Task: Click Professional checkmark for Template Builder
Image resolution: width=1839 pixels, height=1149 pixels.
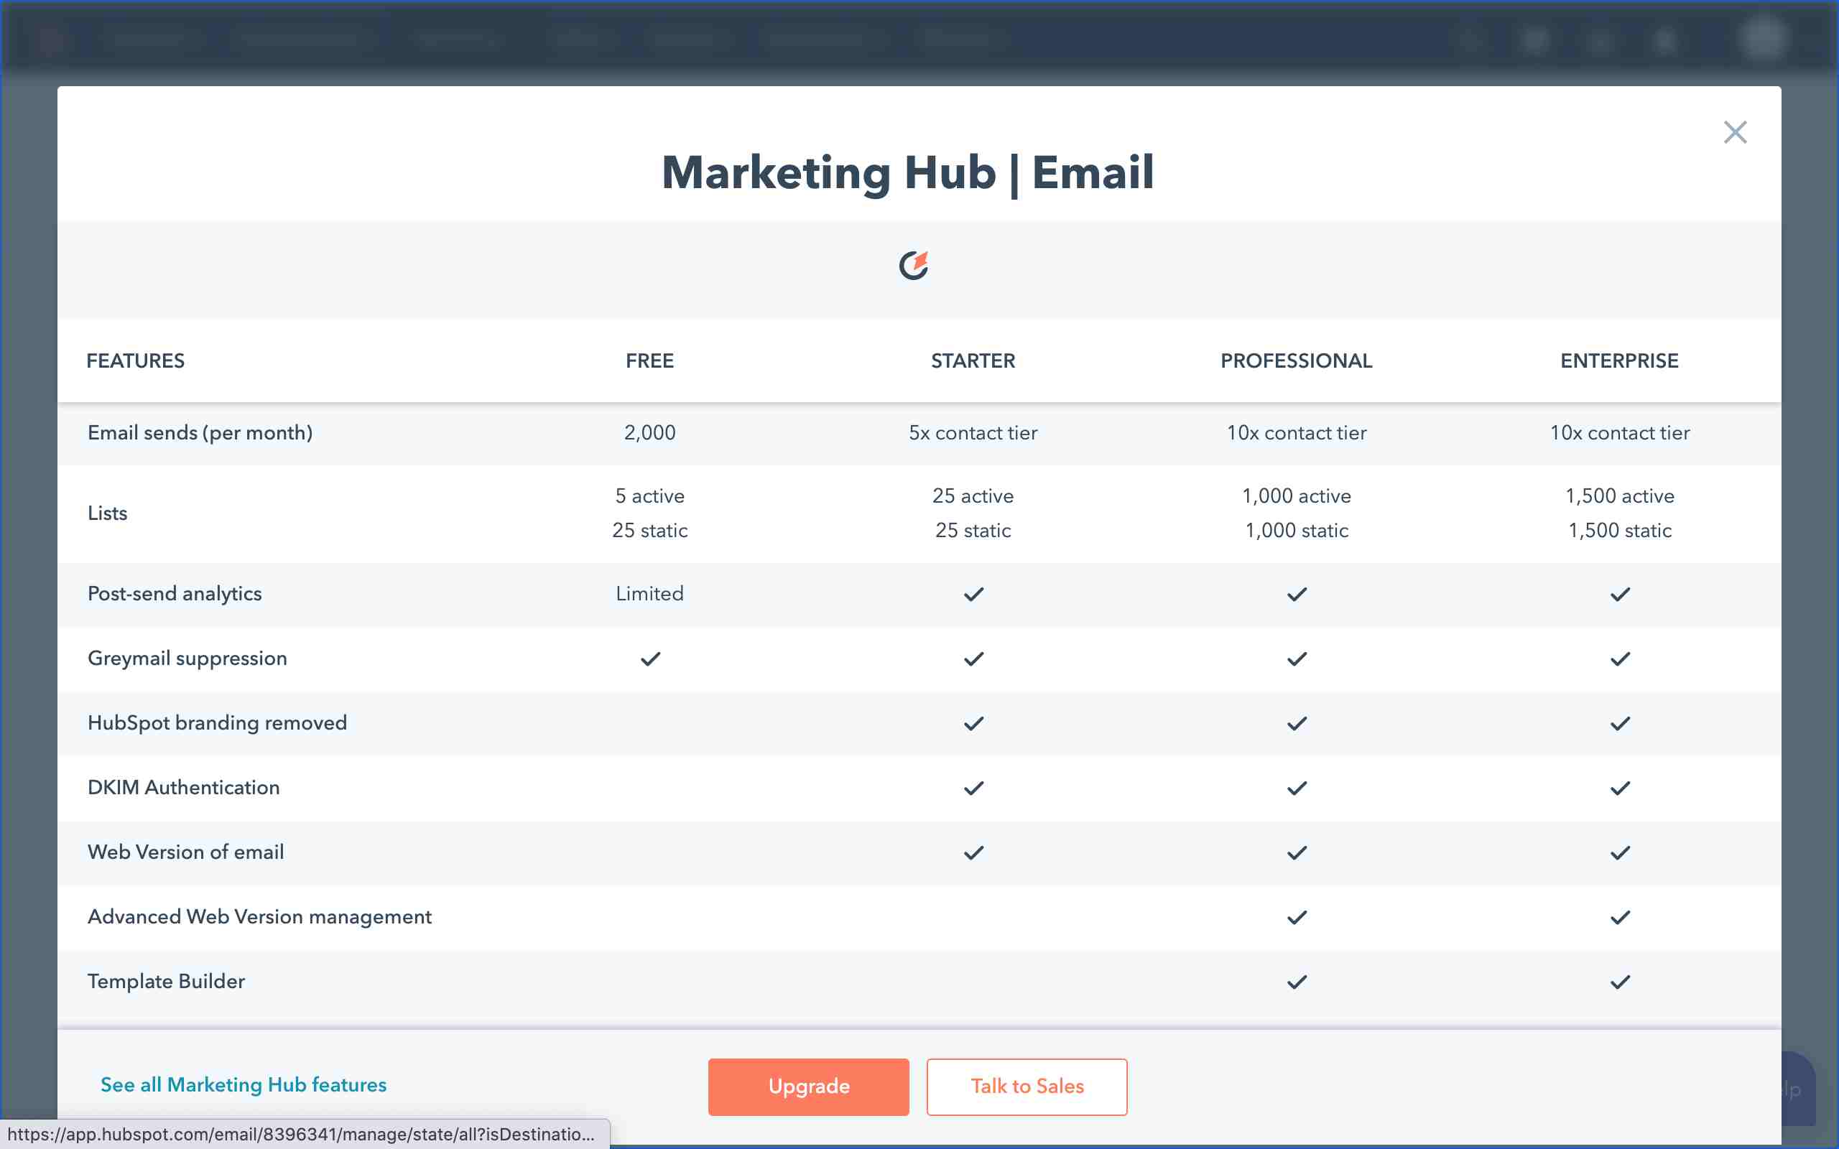Action: pos(1297,981)
